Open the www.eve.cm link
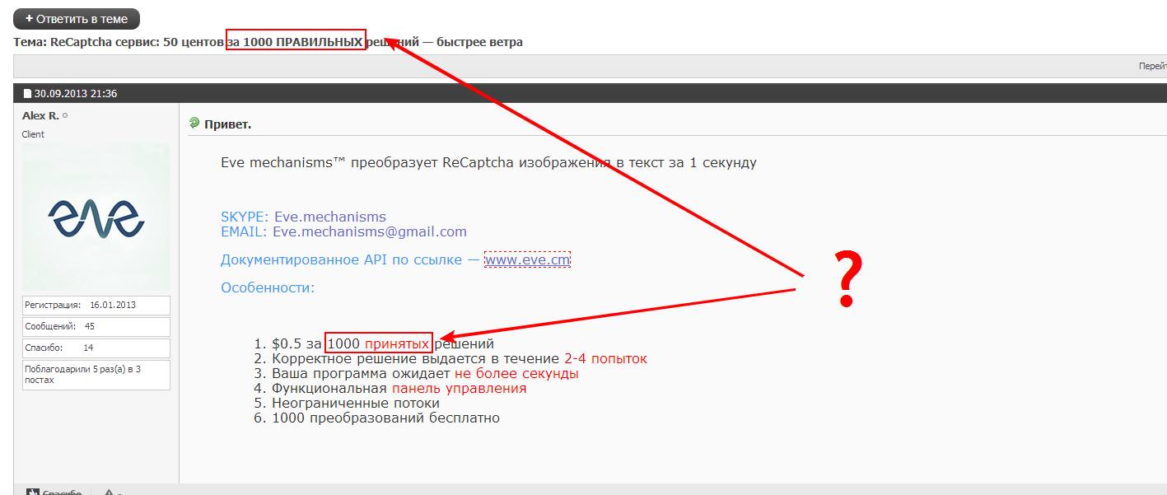This screenshot has width=1167, height=495. (527, 259)
